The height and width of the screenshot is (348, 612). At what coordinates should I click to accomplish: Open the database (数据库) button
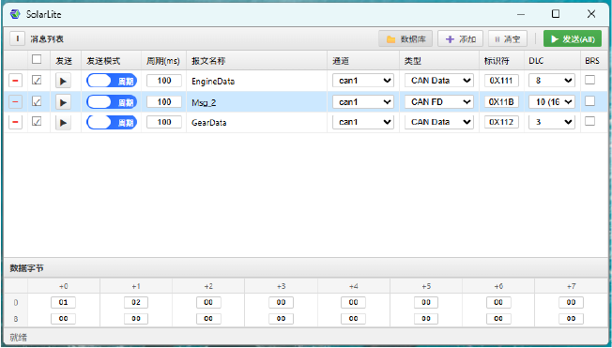tap(405, 38)
